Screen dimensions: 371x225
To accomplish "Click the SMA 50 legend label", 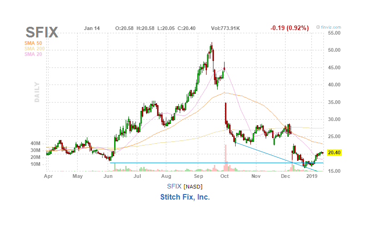I will click(33, 43).
